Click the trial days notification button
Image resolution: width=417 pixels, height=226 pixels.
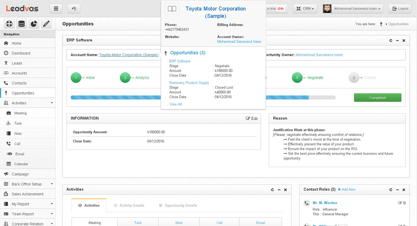[276, 8]
